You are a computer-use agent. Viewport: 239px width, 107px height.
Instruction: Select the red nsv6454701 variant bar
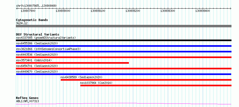[x=124, y=69]
